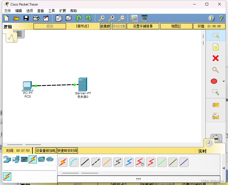Switch to simulation mode stopwatch tab
Viewport: 228px width, 185px height.
217,138
